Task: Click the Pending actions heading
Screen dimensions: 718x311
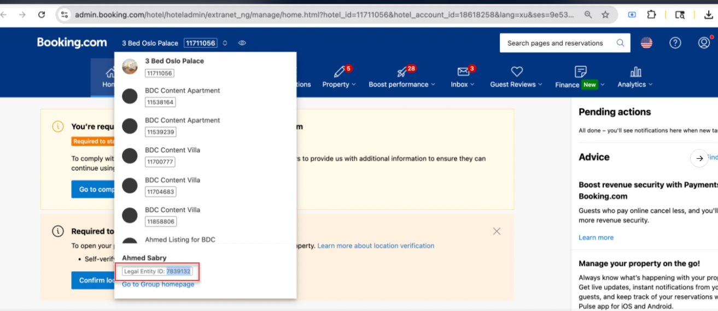Action: click(615, 112)
